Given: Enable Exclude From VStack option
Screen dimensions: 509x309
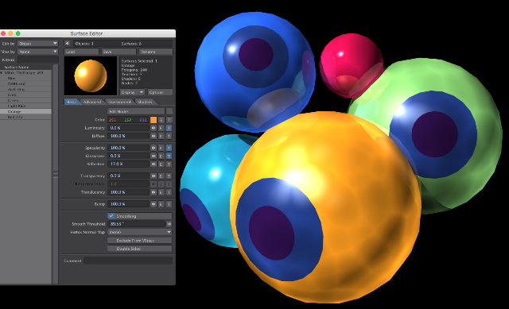Looking at the screenshot, I should pyautogui.click(x=140, y=241).
